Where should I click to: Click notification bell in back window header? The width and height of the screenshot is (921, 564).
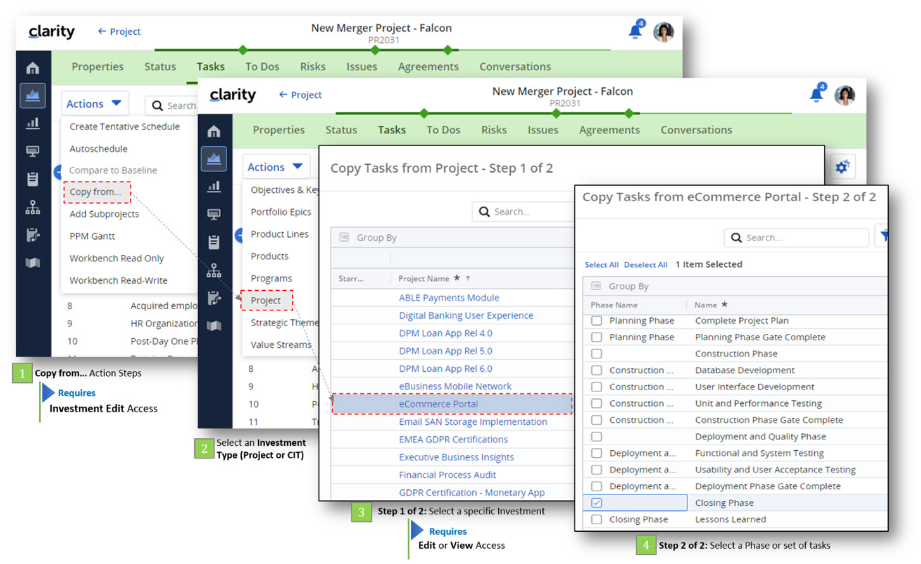click(636, 30)
